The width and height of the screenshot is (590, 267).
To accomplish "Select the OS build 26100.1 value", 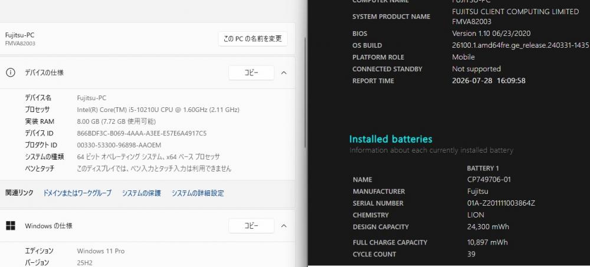I will (520, 45).
